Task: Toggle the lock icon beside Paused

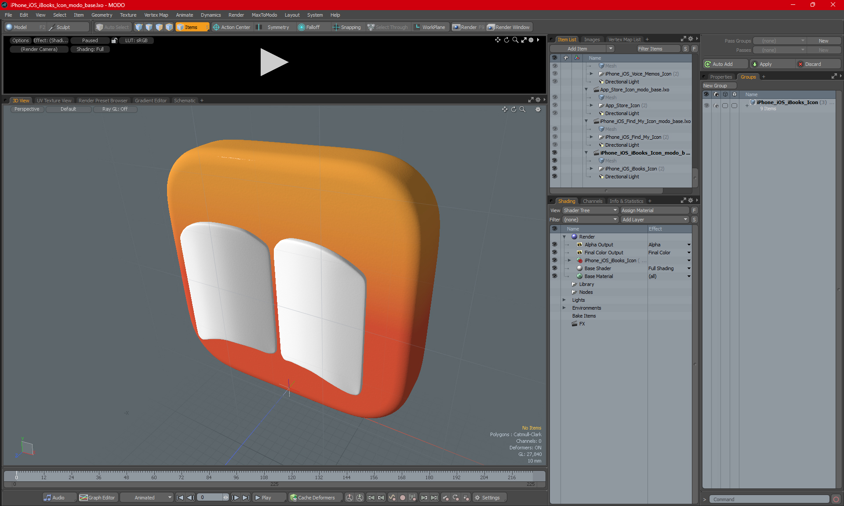Action: click(x=114, y=40)
